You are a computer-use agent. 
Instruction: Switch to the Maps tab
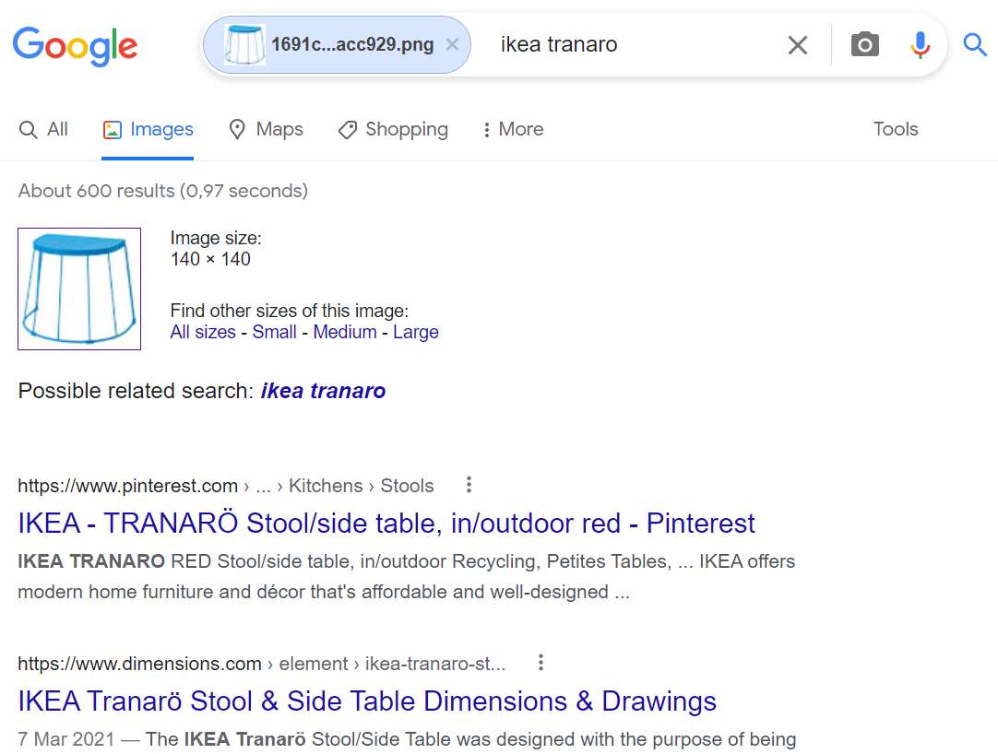pos(266,129)
